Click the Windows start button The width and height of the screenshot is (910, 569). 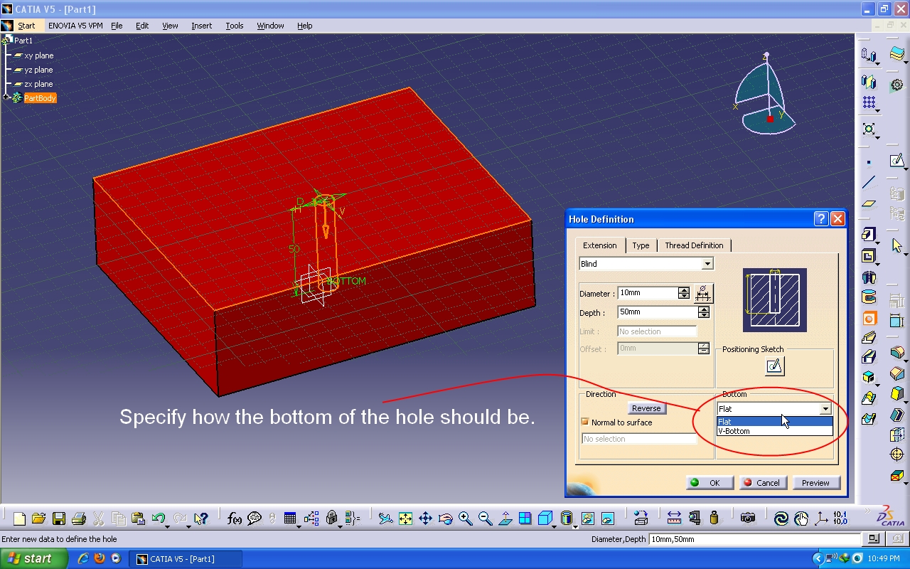[34, 558]
